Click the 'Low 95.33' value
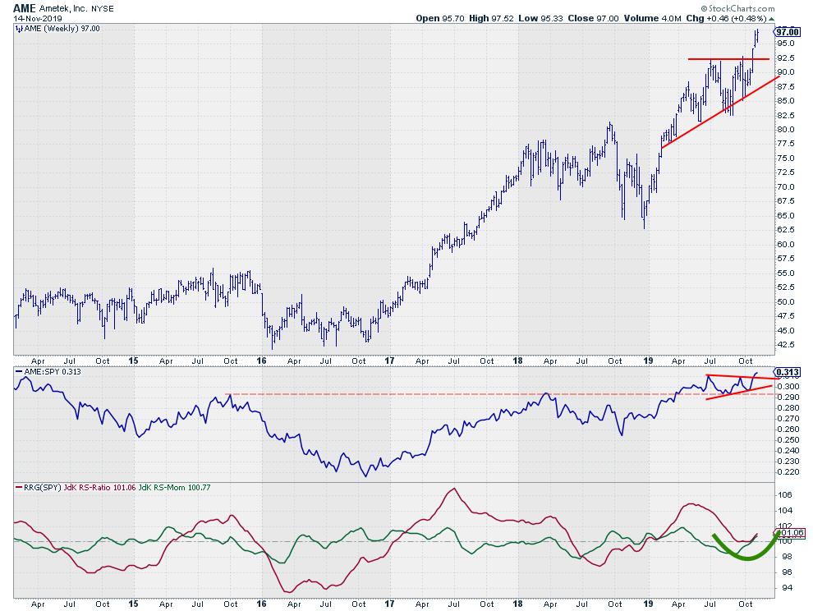The image size is (813, 611). (x=541, y=18)
